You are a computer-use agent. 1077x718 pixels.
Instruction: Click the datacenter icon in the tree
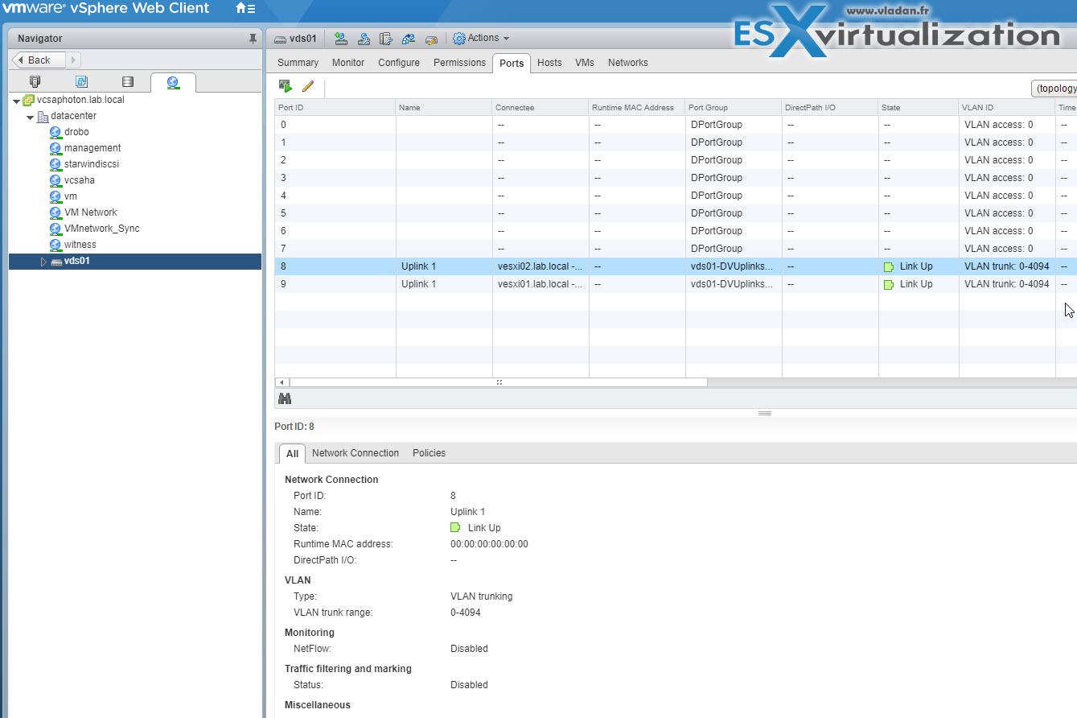pyautogui.click(x=43, y=116)
